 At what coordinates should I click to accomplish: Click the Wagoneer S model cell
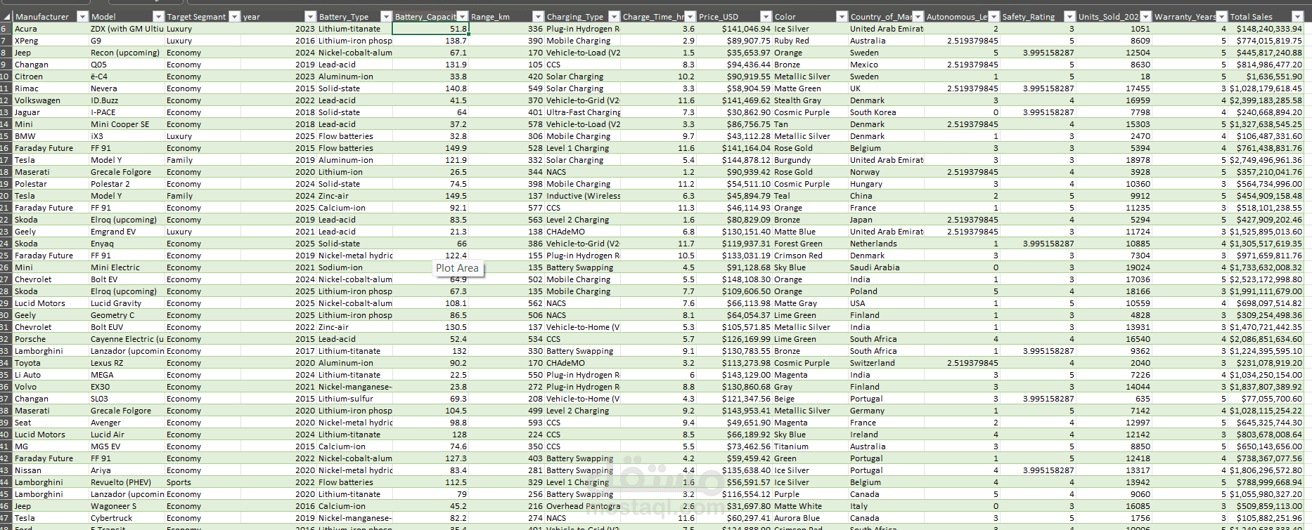click(127, 506)
